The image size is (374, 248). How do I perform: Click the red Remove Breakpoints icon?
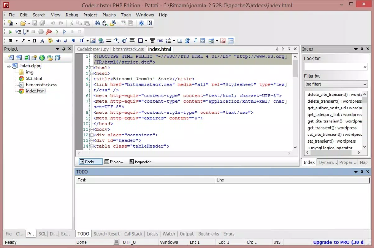coord(49,32)
